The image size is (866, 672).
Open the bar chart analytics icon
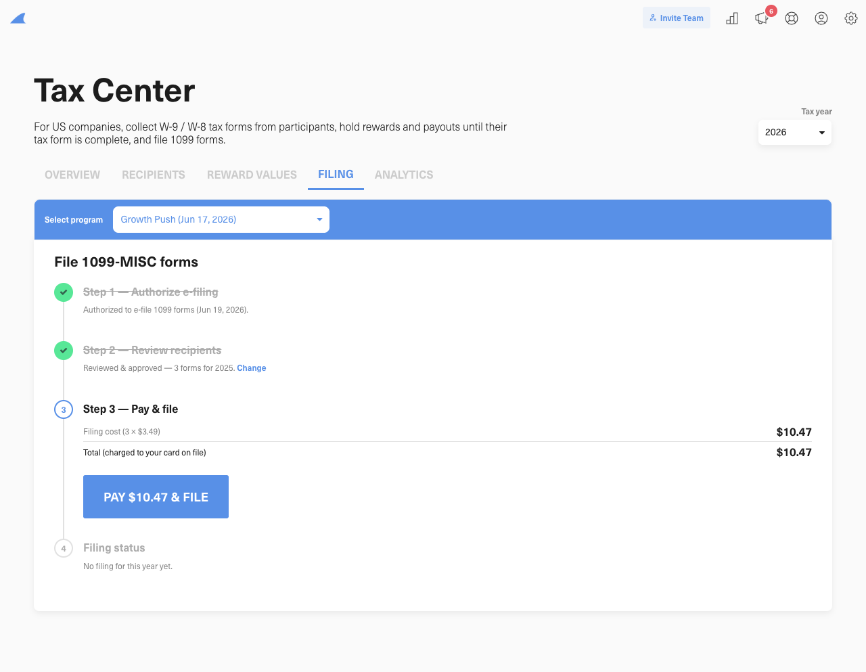point(732,18)
